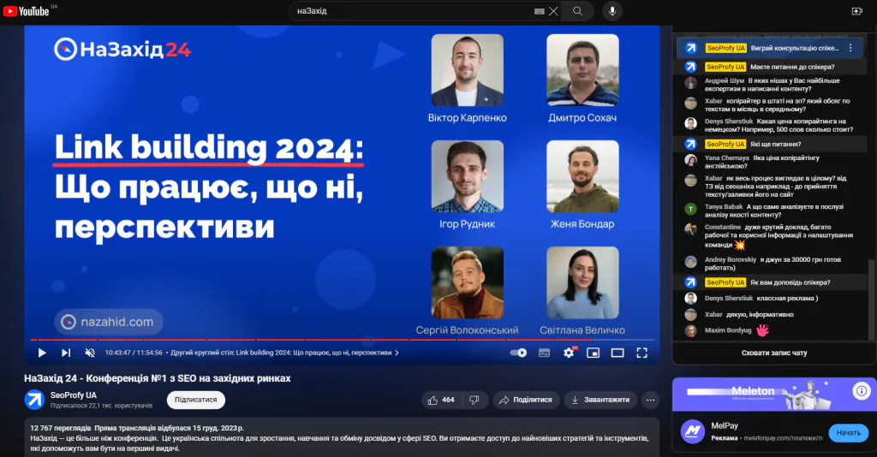Click the video title text
This screenshot has width=877, height=457.
tap(158, 378)
